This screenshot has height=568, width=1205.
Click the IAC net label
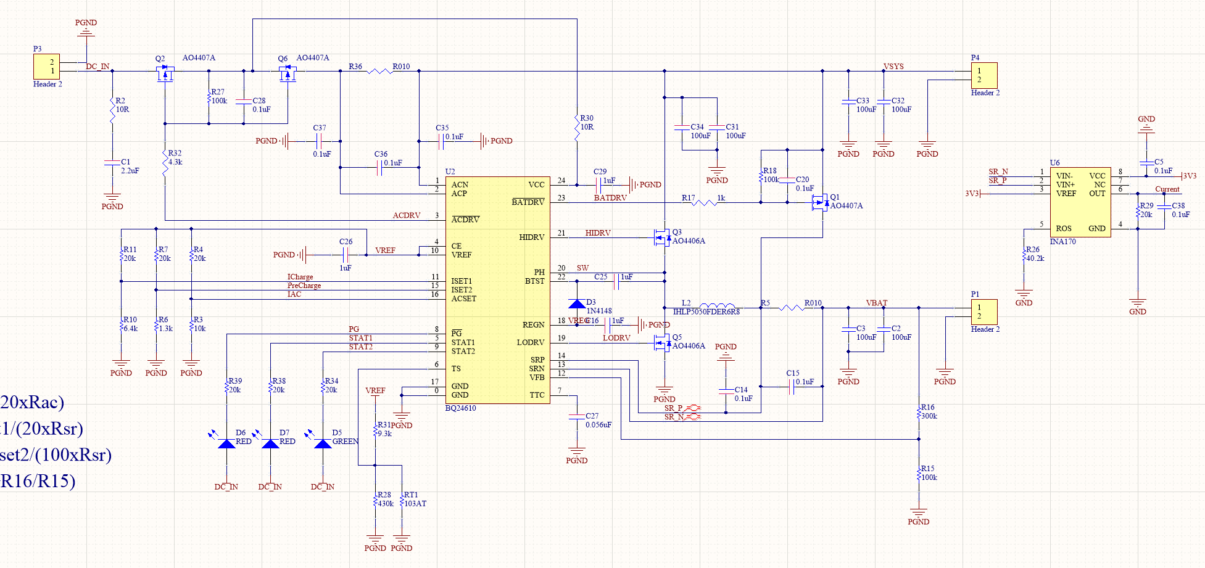point(294,294)
